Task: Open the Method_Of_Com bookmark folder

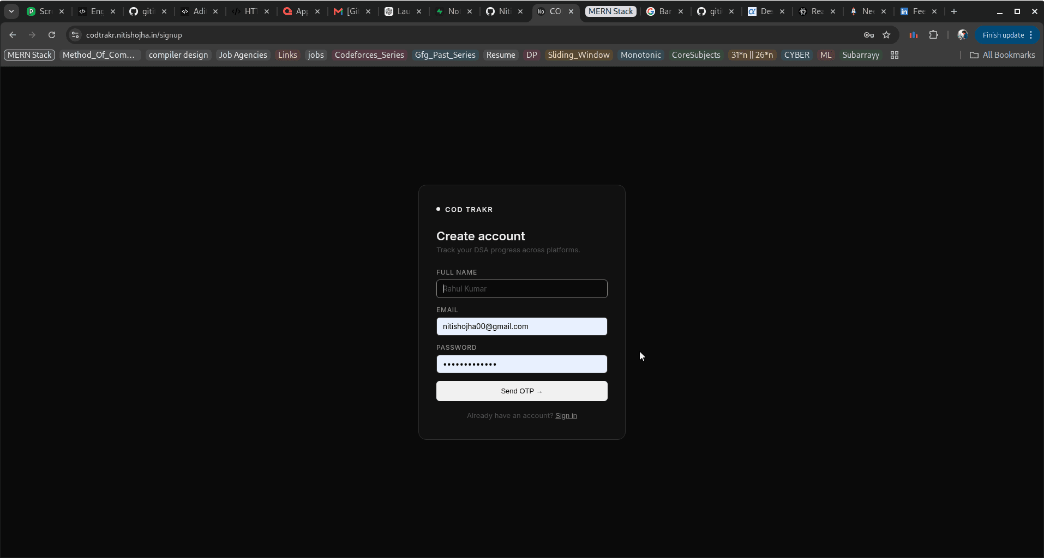Action: 99,55
